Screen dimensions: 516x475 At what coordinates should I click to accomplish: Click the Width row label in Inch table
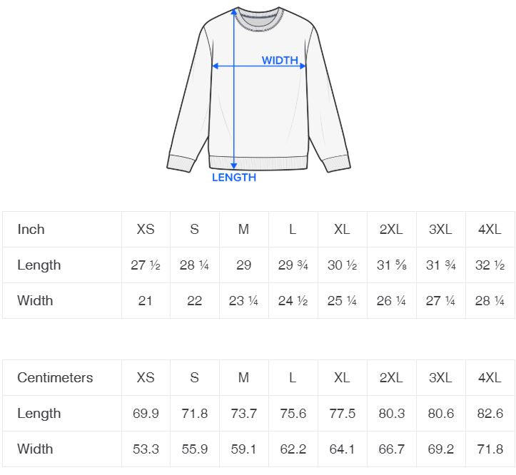coord(35,301)
